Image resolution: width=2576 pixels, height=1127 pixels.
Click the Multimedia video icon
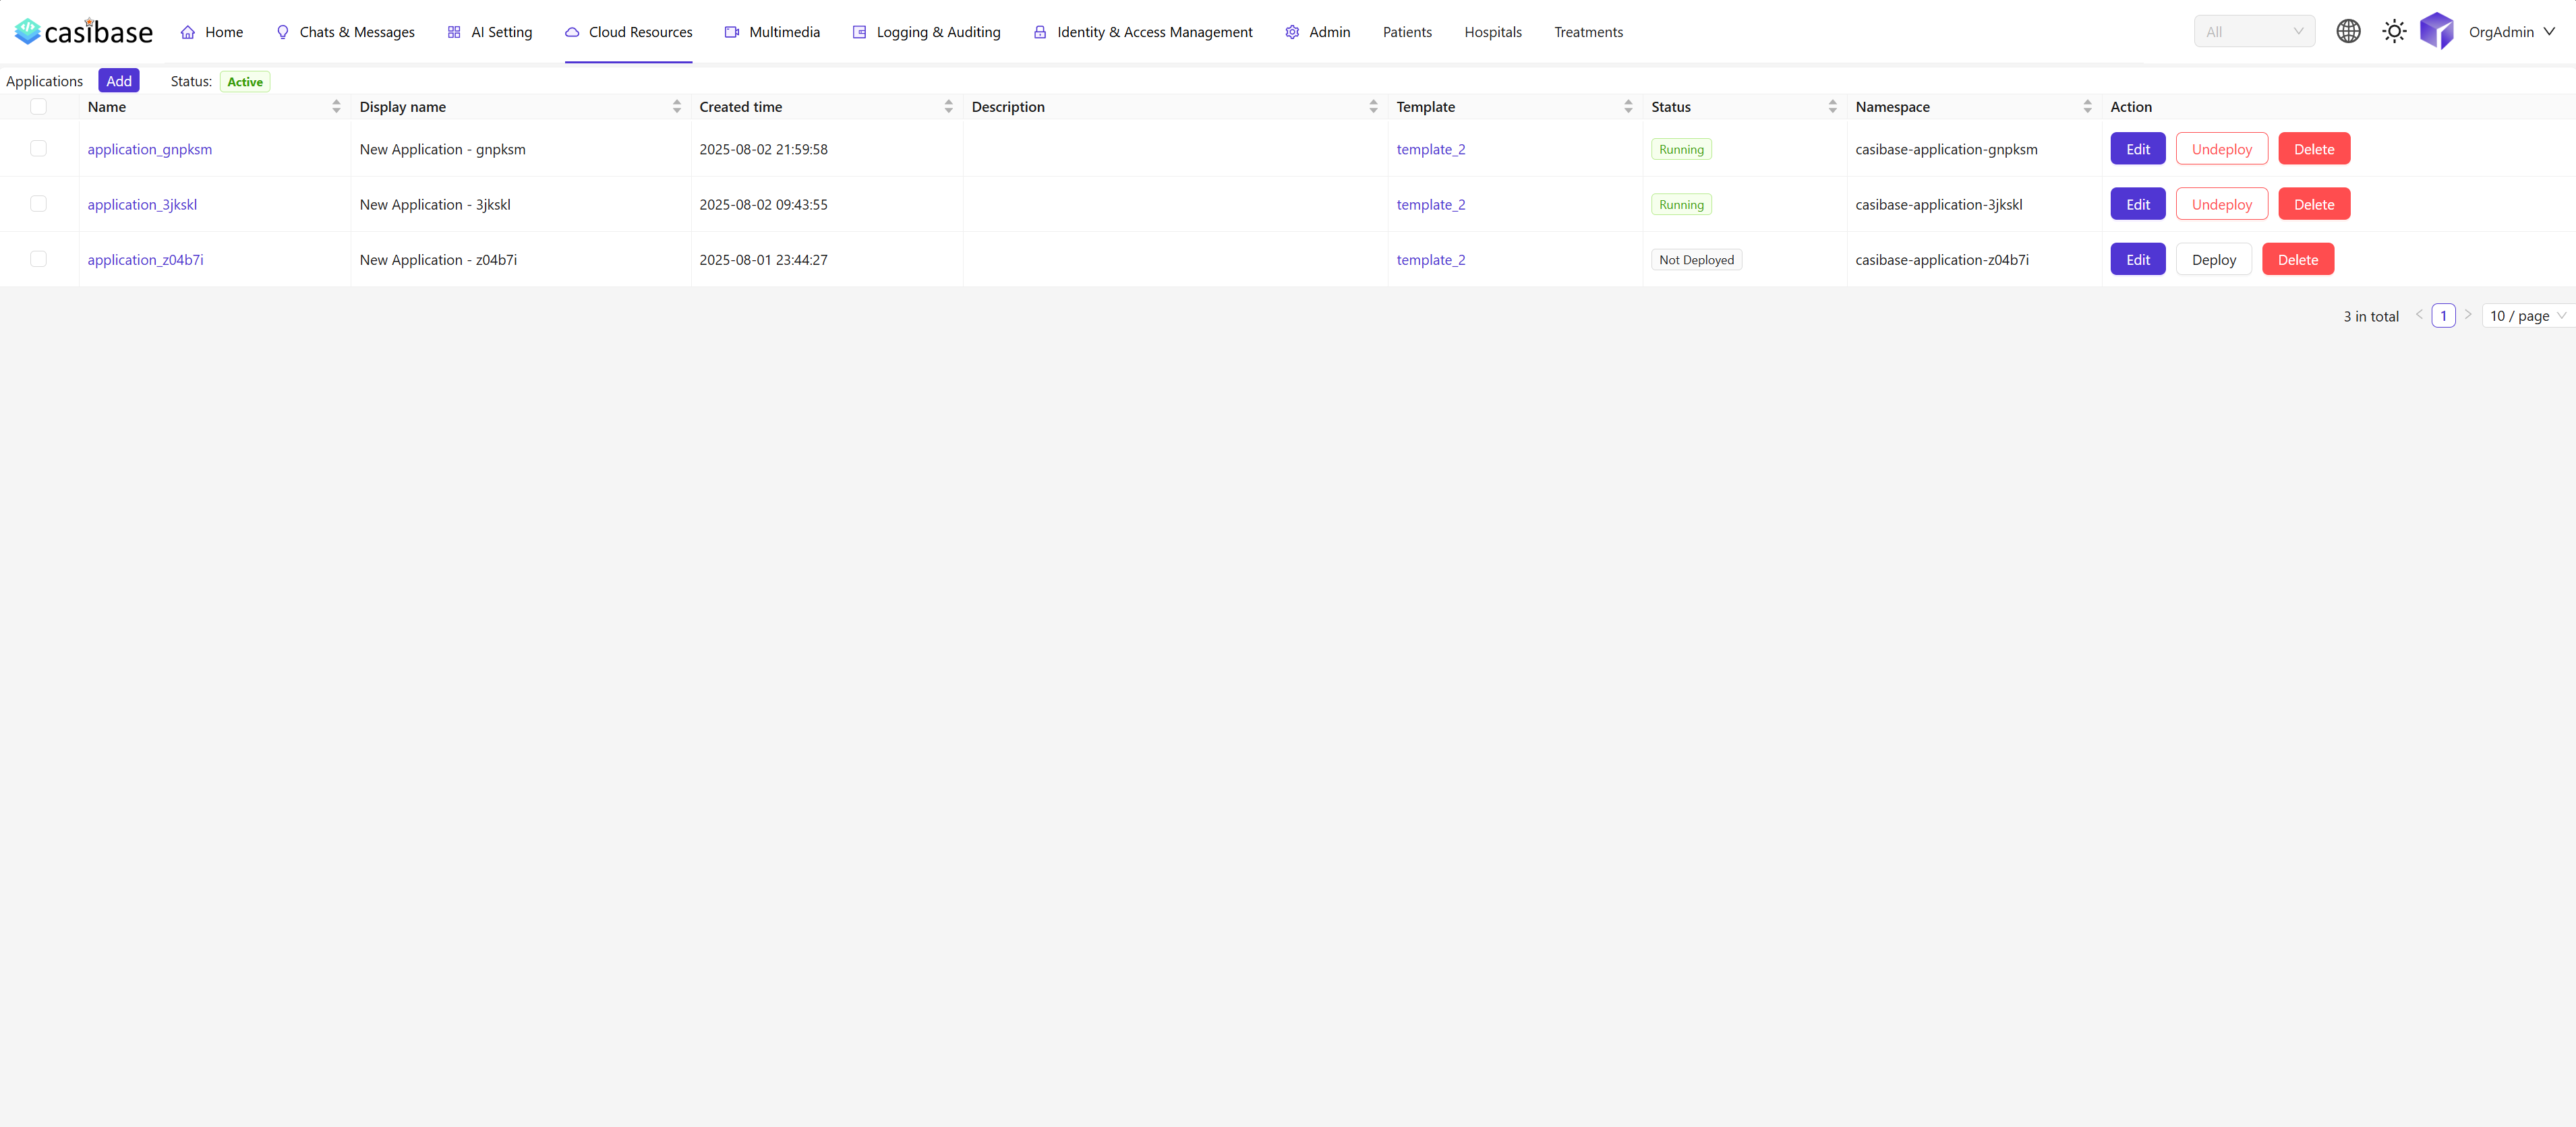pos(731,31)
